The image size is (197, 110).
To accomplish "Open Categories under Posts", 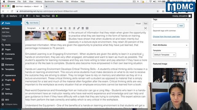I will coord(6,36).
